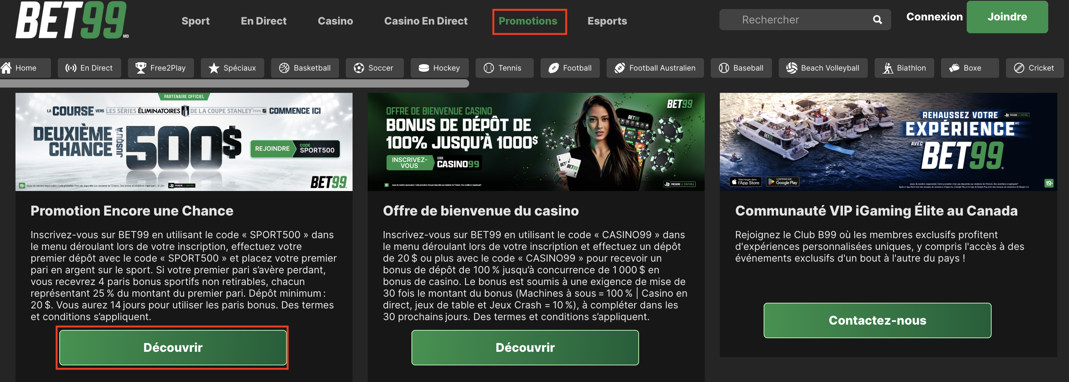Choose the Soccer sport chip
This screenshot has width=1069, height=382.
[x=374, y=68]
